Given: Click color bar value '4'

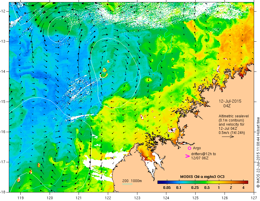Looking at the screenshot, I should 243,188.
